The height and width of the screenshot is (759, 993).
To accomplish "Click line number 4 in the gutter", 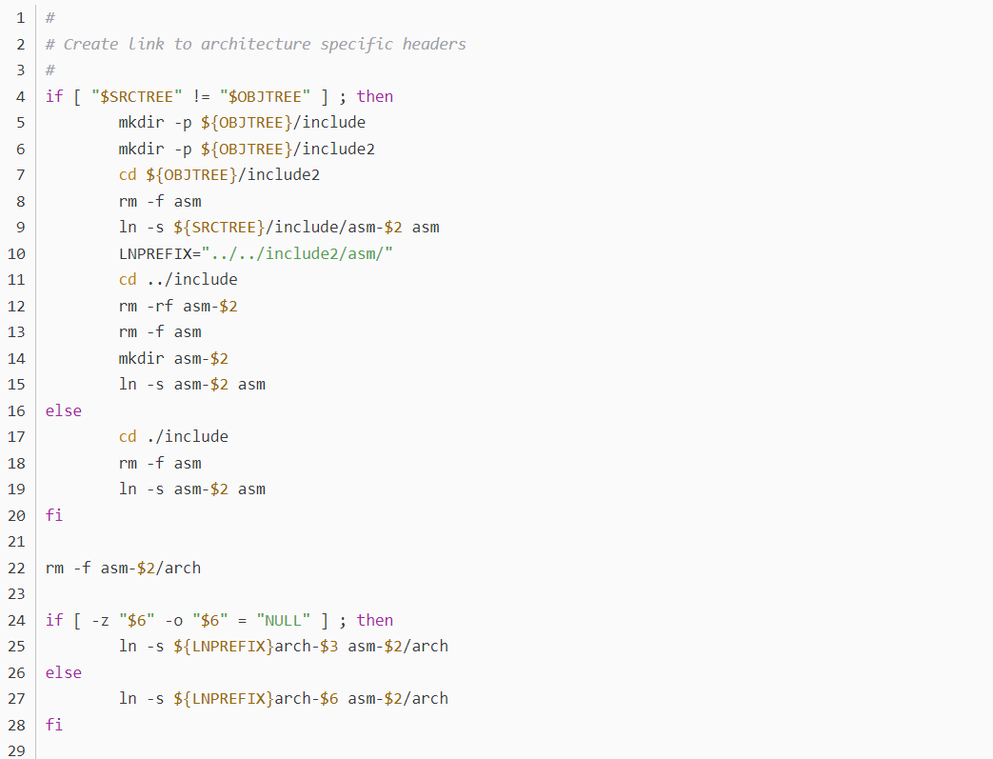I will click(21, 96).
